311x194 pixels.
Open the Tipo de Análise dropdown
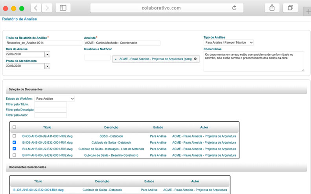[x=228, y=42]
